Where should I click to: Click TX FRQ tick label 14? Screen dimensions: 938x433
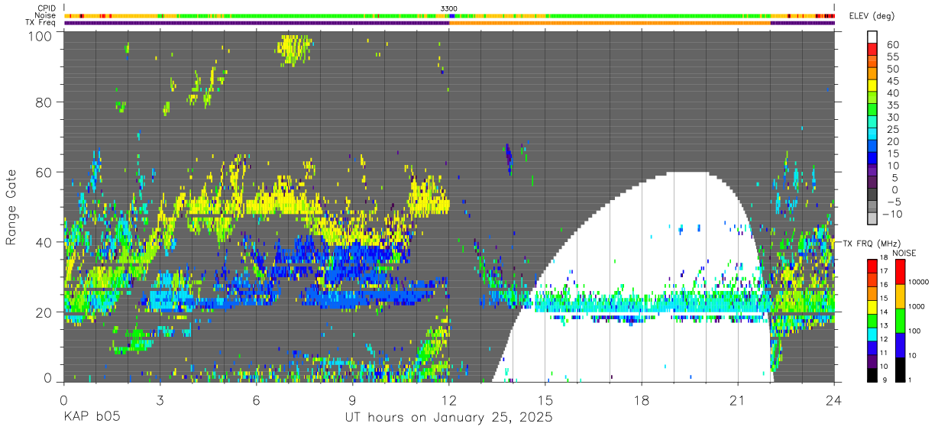point(883,312)
